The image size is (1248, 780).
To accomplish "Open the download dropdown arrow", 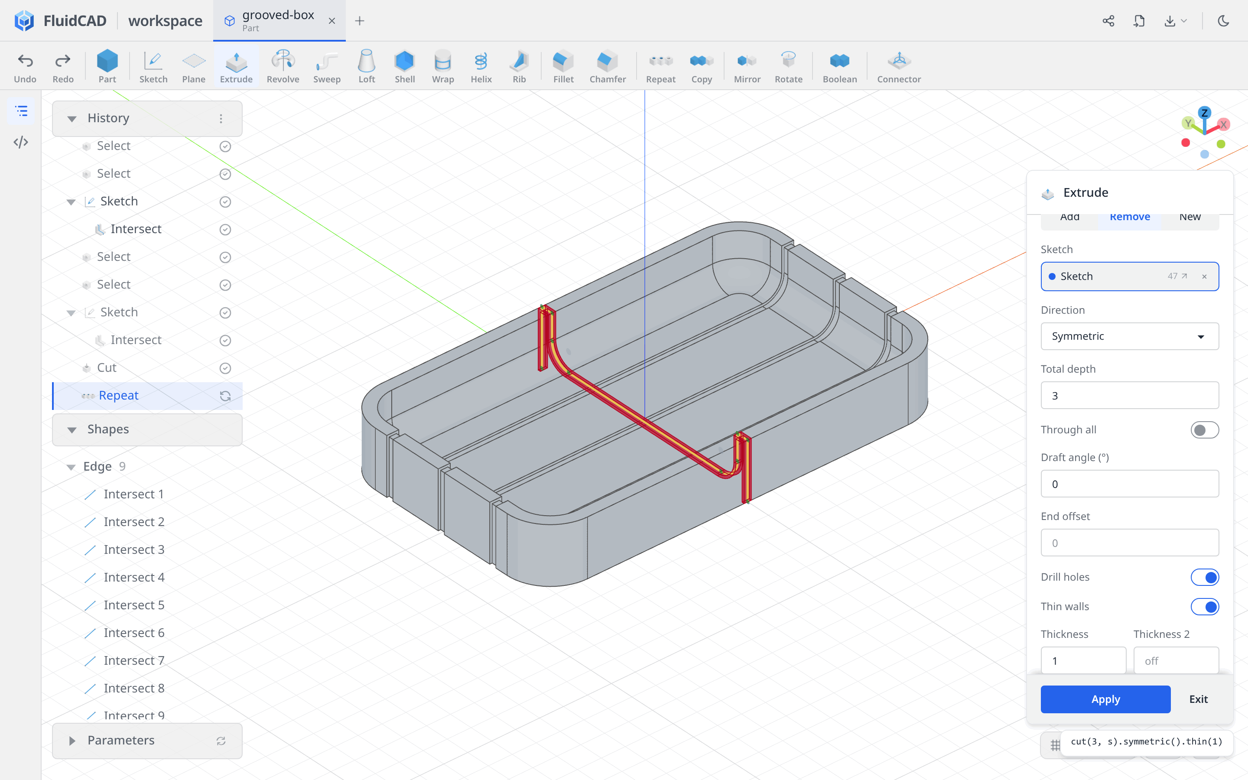I will click(x=1184, y=21).
